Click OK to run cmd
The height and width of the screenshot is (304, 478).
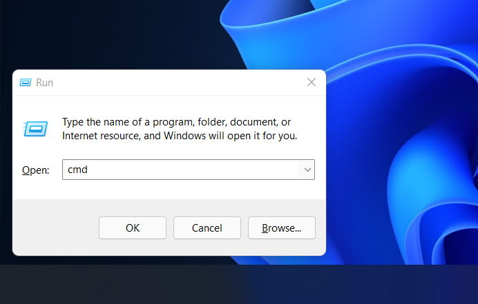133,228
